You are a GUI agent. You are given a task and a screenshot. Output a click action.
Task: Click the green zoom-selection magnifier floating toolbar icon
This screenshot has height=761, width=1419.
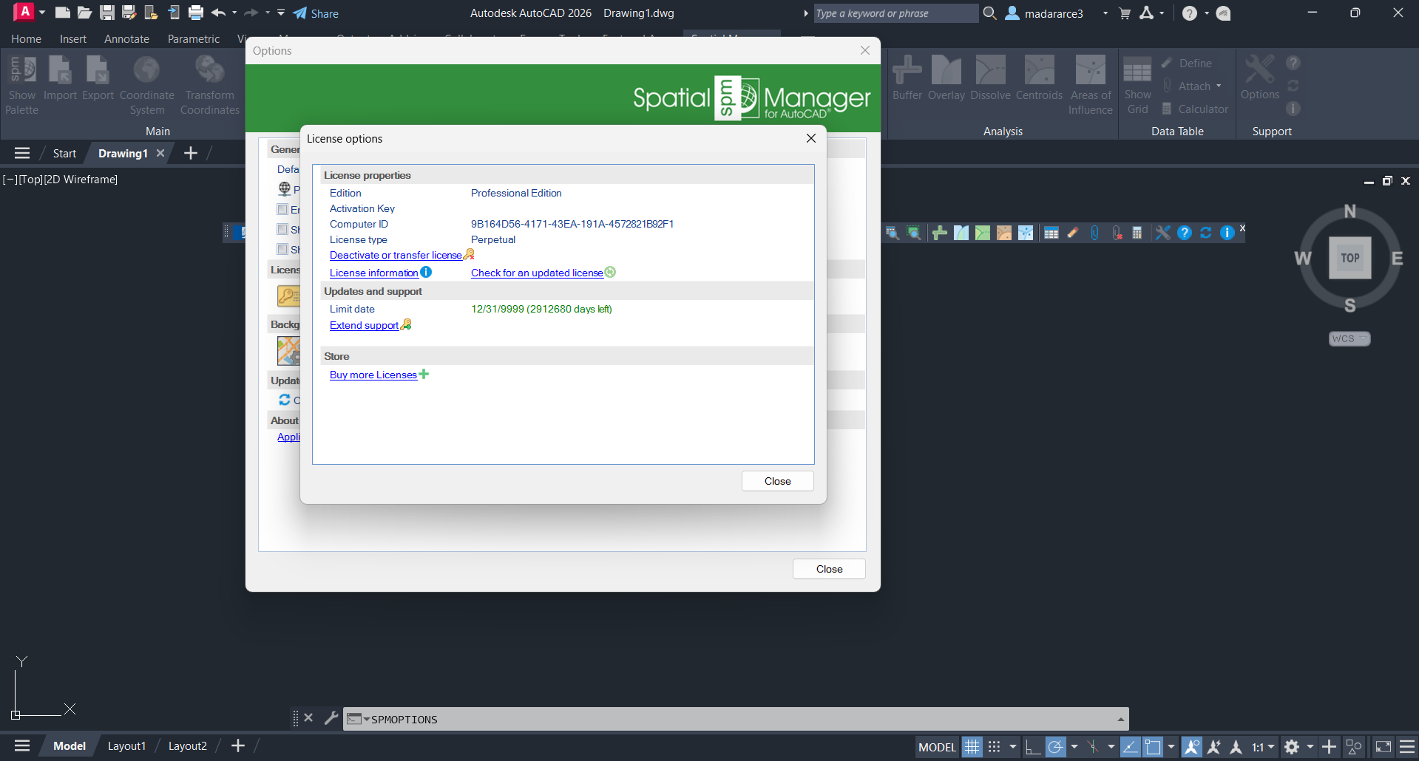pyautogui.click(x=914, y=233)
